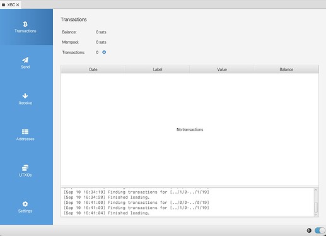Click the transactions count value '0'

97,52
